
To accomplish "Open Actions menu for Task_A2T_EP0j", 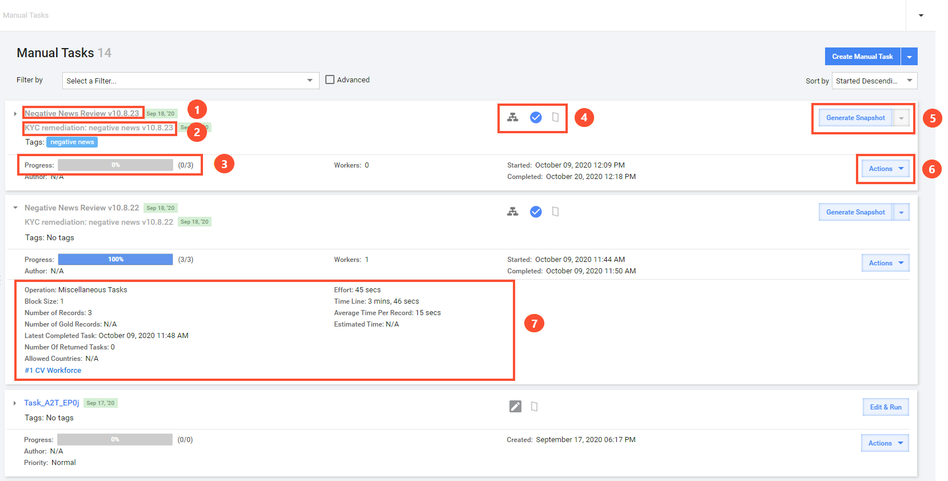I will pos(885,443).
